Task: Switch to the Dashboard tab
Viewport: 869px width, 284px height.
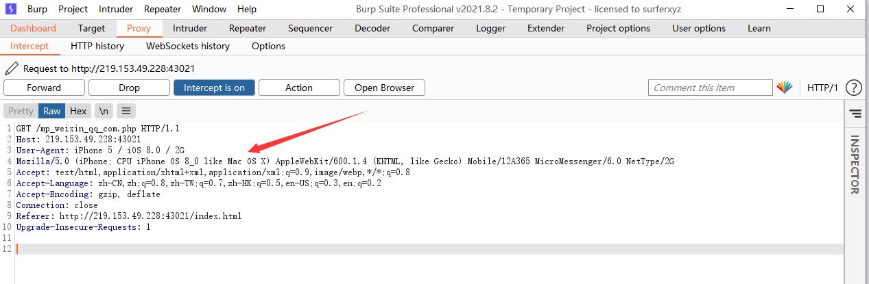Action: coord(33,28)
